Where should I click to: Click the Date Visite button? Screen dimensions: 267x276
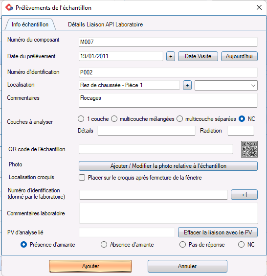[x=198, y=56]
